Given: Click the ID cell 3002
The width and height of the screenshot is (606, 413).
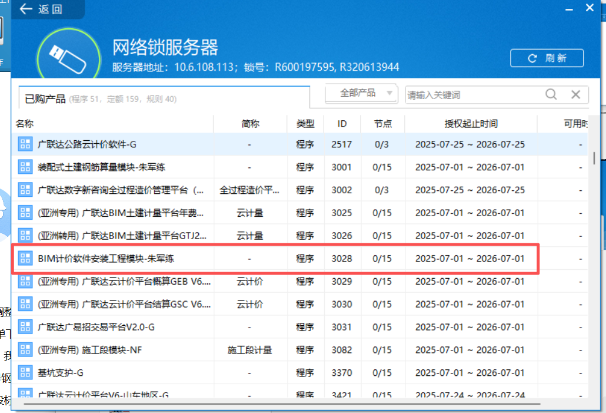Looking at the screenshot, I should pos(342,190).
